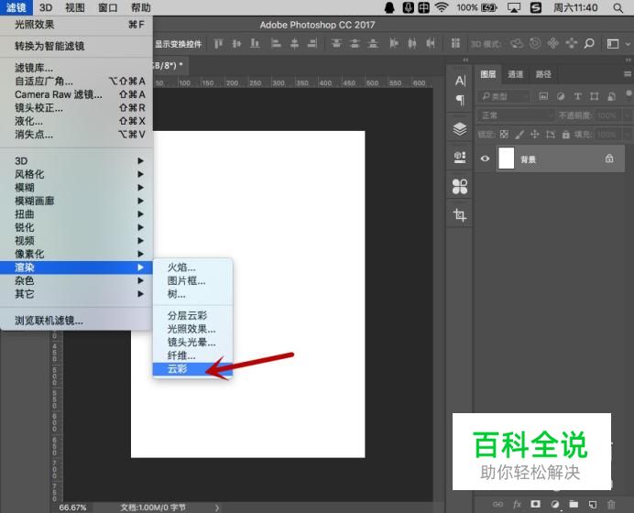Toggle lock position
Viewport: 634px width, 513px height.
coord(534,135)
